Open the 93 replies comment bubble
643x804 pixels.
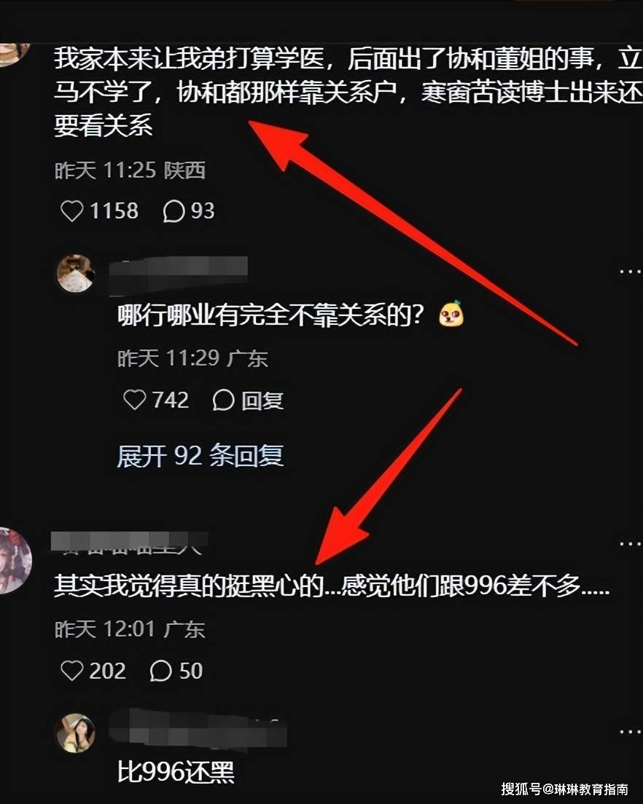(174, 210)
